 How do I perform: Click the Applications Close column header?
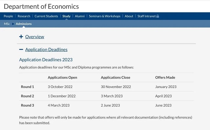[115, 77]
